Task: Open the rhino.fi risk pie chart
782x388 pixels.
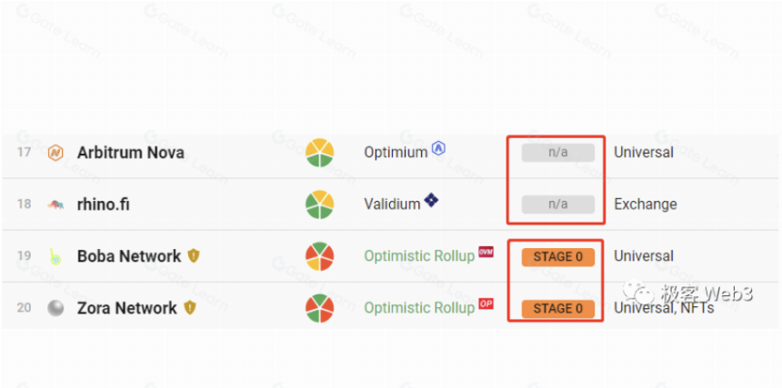Action: click(x=320, y=204)
